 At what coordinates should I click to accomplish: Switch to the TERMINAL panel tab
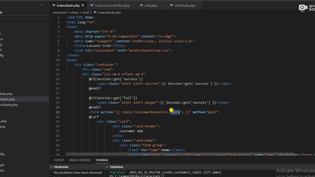(102, 160)
